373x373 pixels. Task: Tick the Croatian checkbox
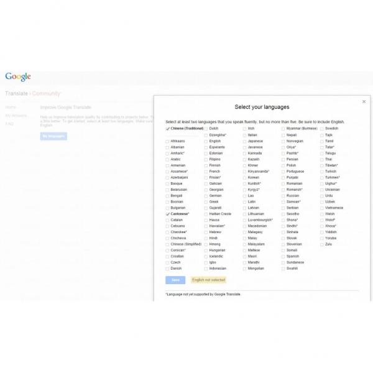[167, 257]
